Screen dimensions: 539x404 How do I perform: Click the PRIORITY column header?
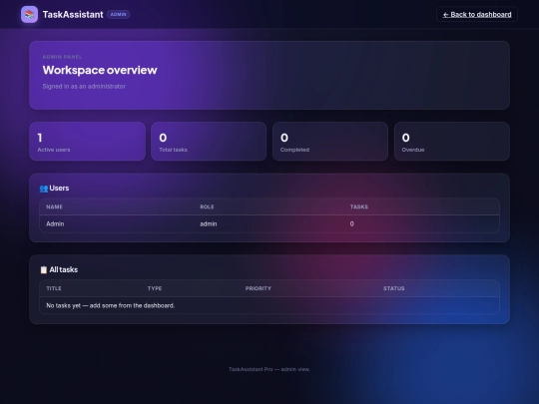point(259,288)
